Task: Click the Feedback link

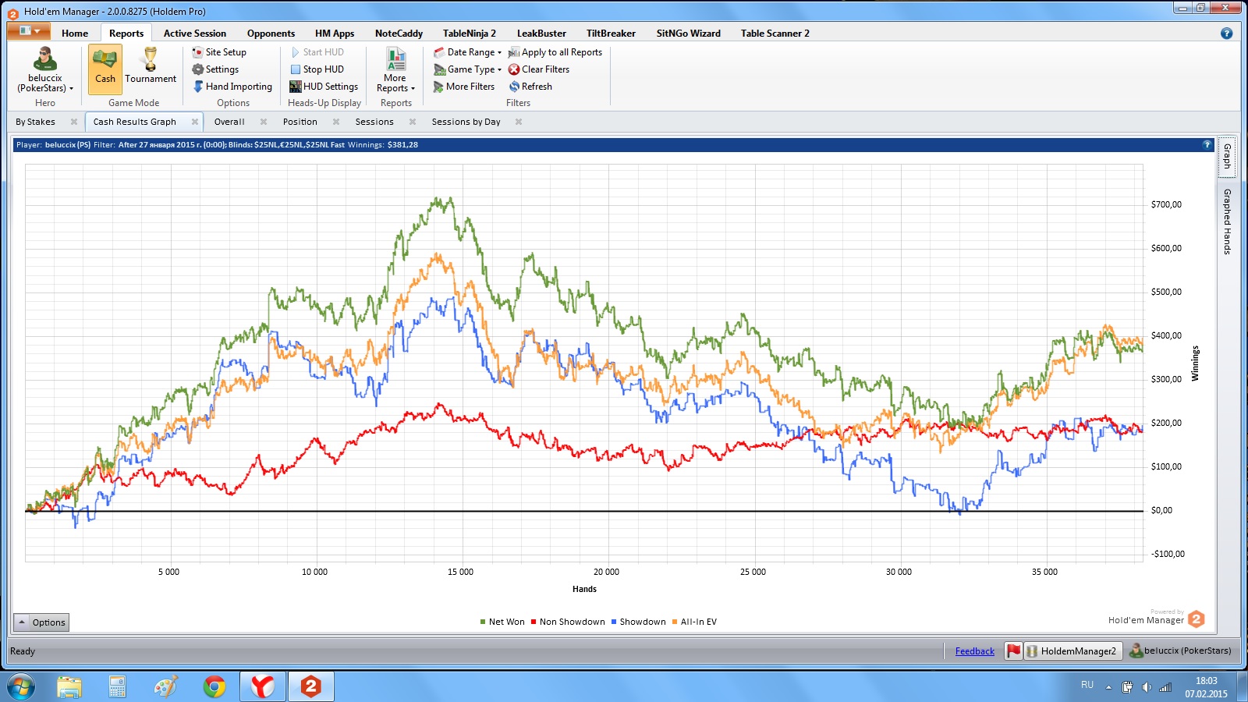Action: coord(974,651)
